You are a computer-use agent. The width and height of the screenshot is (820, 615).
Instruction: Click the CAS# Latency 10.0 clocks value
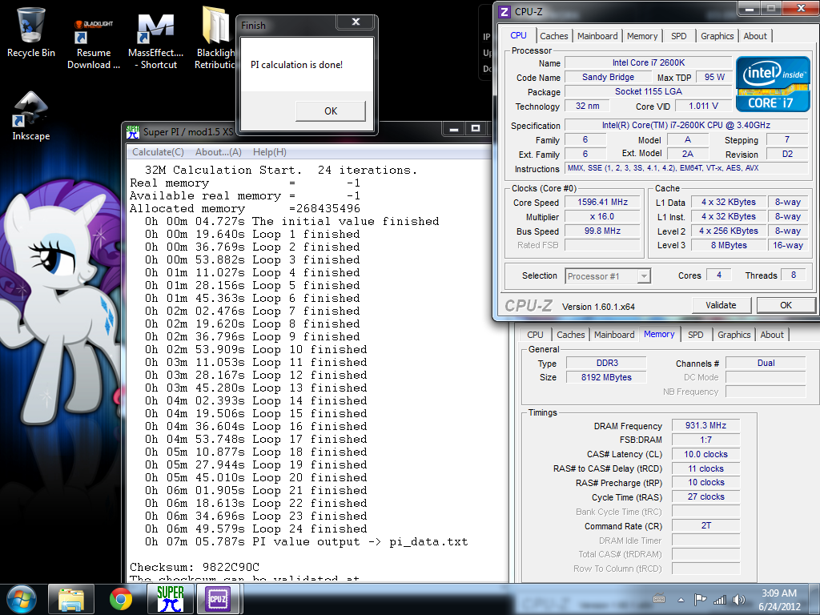point(705,455)
